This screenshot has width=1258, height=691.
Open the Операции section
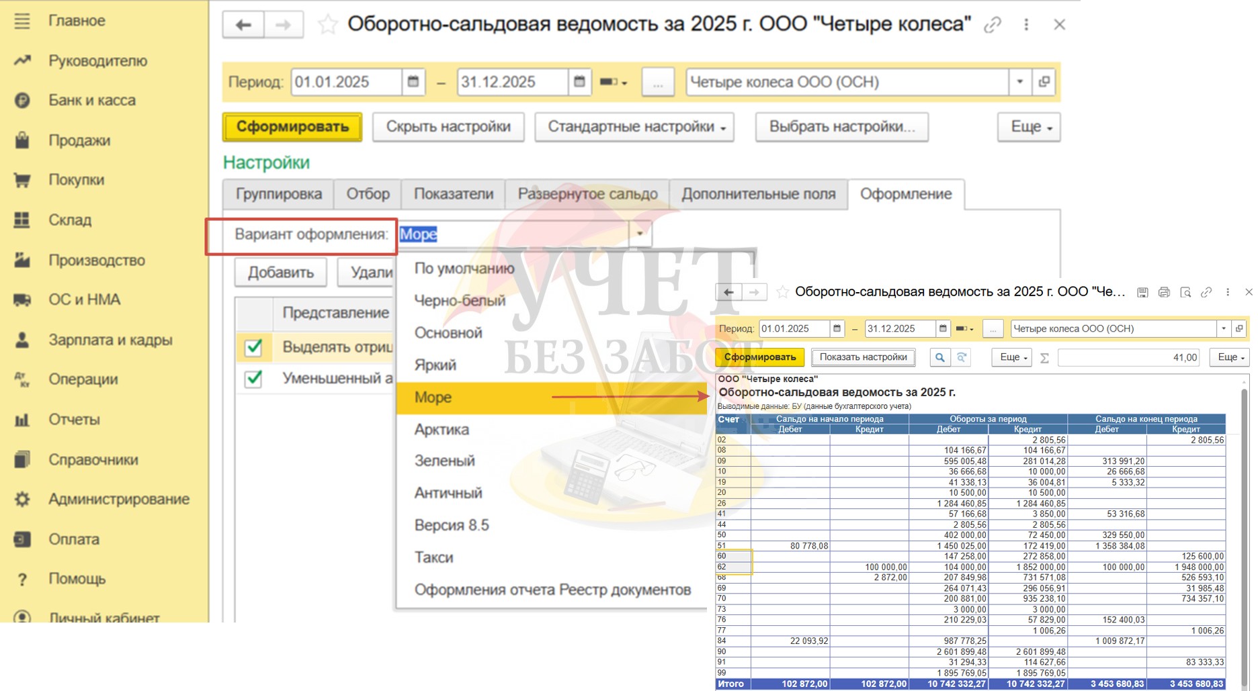(x=83, y=379)
